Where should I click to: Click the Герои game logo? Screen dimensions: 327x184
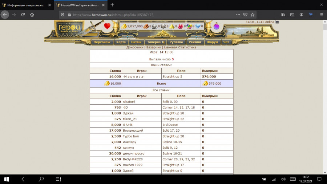point(69,28)
